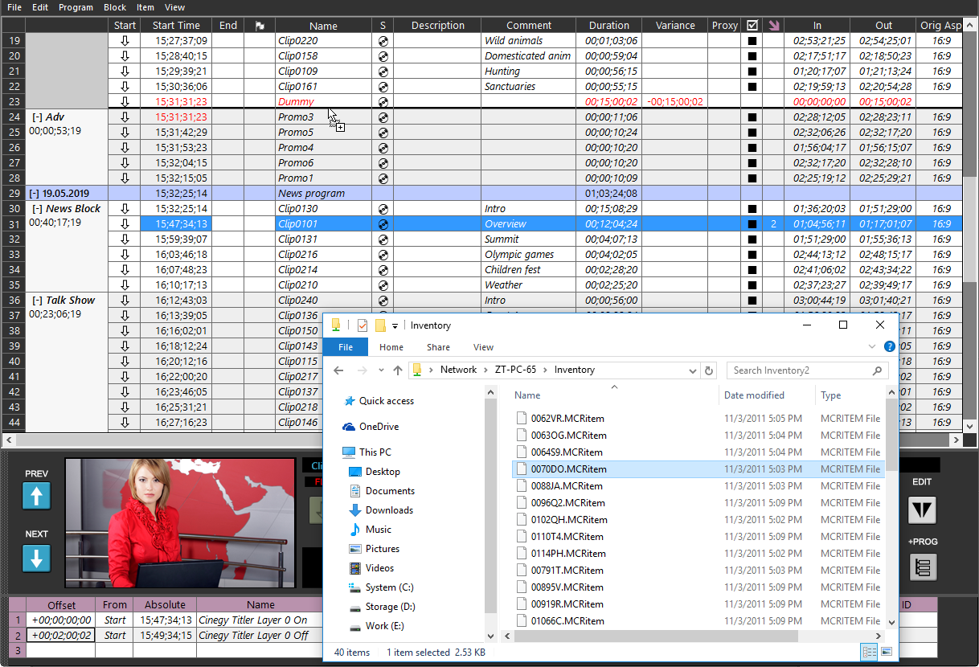Collapse the News Block
This screenshot has height=667, width=979.
pyautogui.click(x=38, y=209)
